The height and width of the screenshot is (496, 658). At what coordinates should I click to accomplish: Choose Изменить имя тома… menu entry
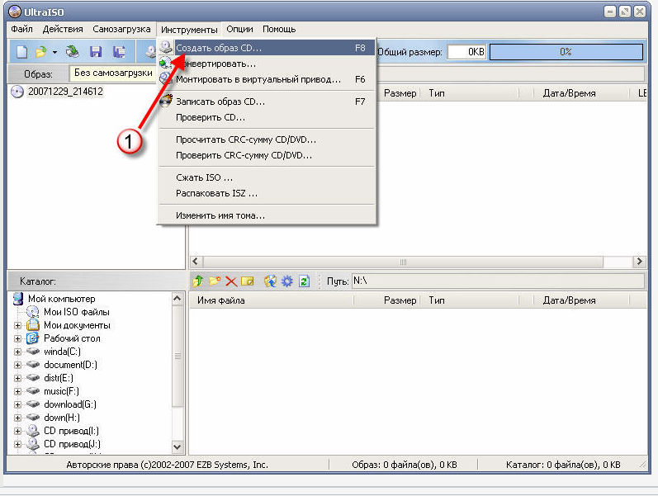coord(266,215)
